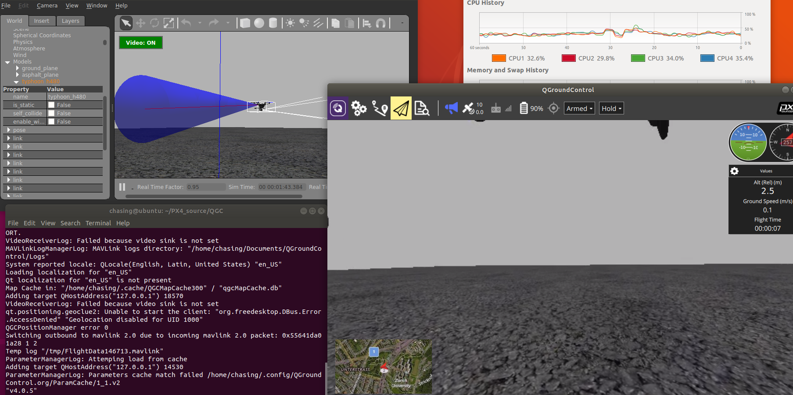Select Wind in world tree
Viewport: 793px width, 395px height.
tap(20, 55)
